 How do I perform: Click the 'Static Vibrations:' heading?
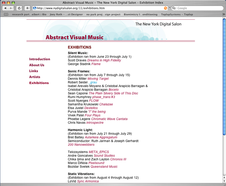[x=81, y=174]
